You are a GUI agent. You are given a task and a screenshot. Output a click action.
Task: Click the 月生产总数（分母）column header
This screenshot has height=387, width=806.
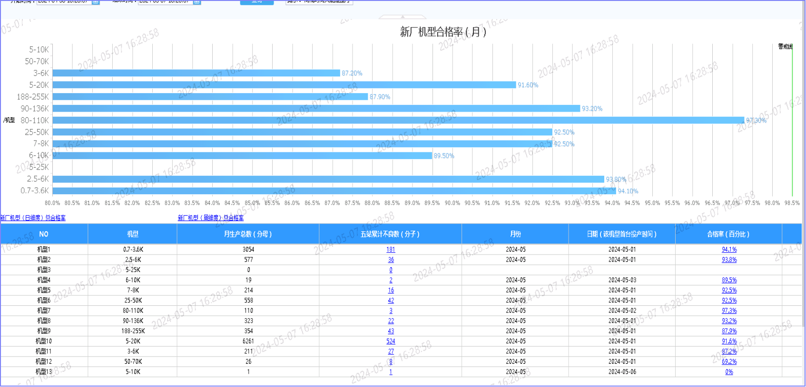pyautogui.click(x=248, y=234)
